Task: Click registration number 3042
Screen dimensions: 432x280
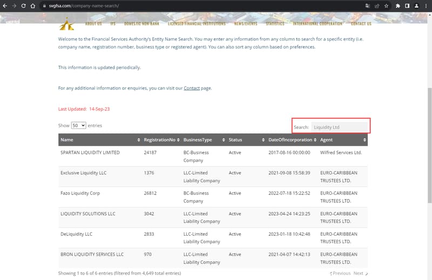Action: pos(149,214)
